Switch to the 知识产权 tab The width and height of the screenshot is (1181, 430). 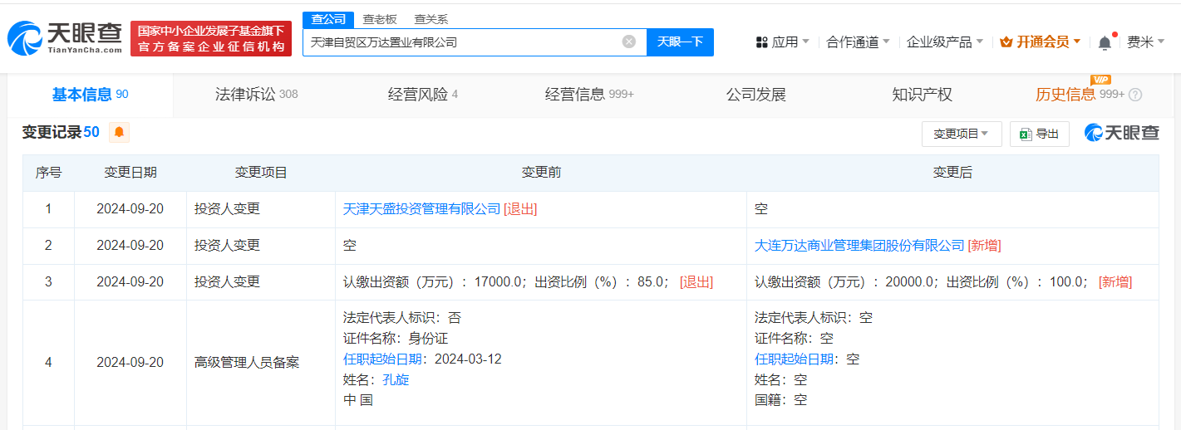(x=922, y=95)
